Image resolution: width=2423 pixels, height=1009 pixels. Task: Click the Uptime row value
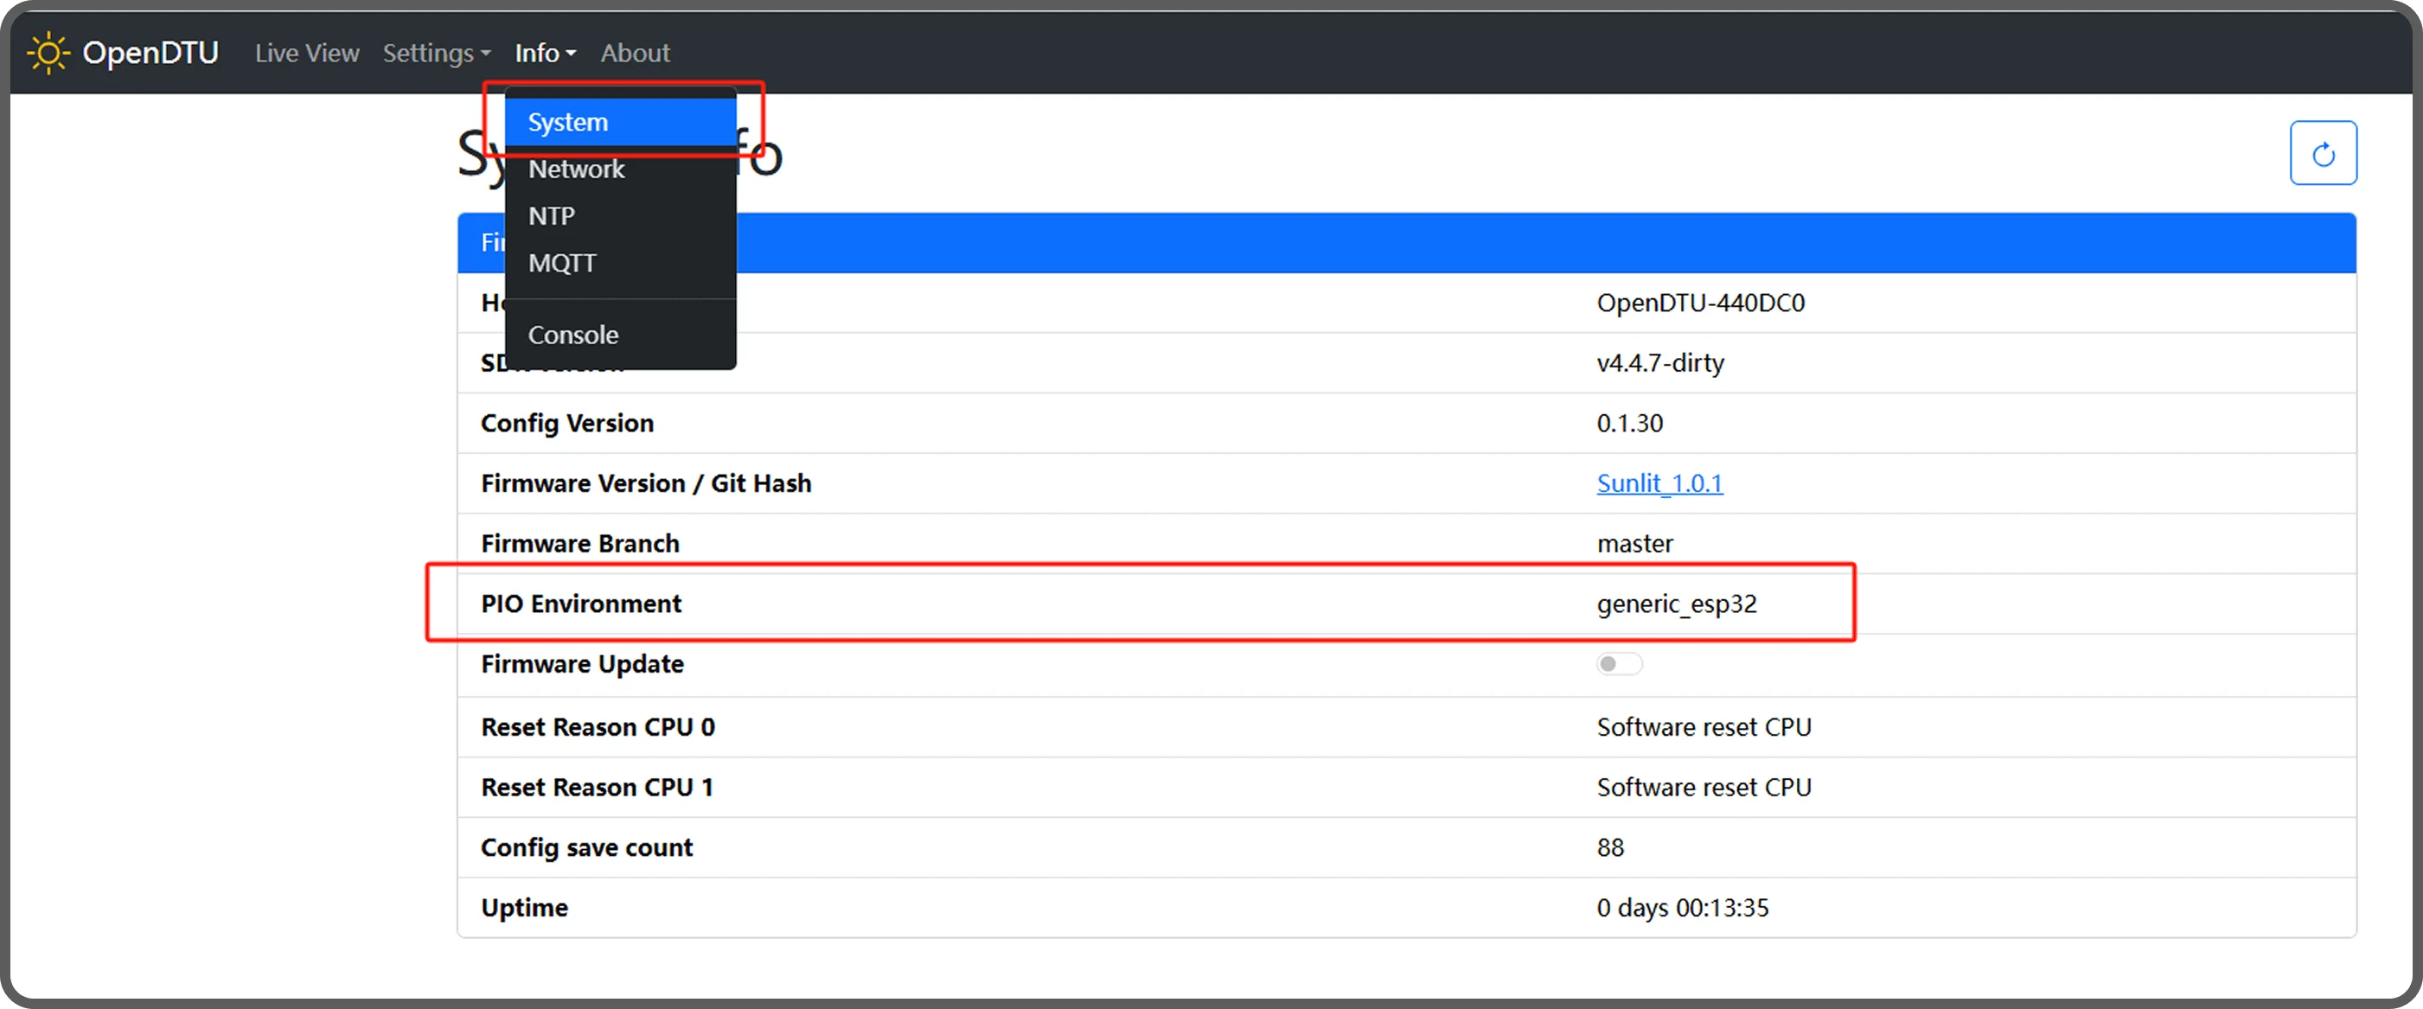[1682, 908]
